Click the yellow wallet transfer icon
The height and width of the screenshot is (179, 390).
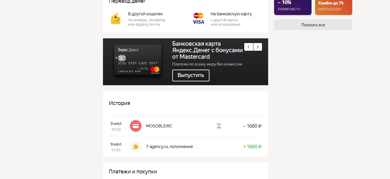pyautogui.click(x=116, y=19)
